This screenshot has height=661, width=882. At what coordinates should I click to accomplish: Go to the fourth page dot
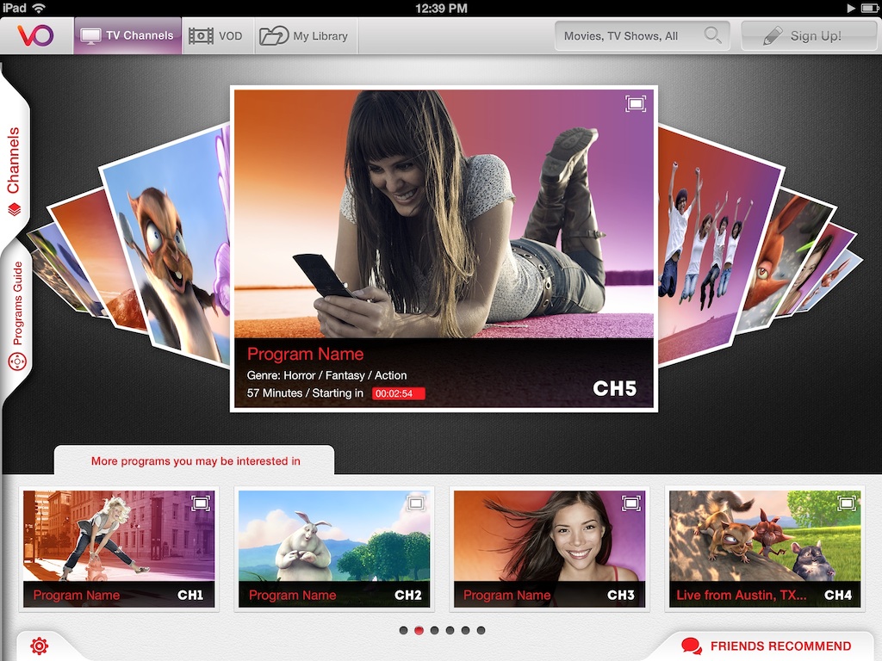pos(450,631)
